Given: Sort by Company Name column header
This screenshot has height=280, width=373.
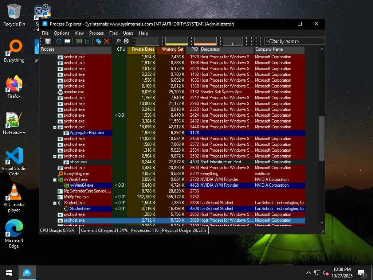Looking at the screenshot, I should pos(279,49).
